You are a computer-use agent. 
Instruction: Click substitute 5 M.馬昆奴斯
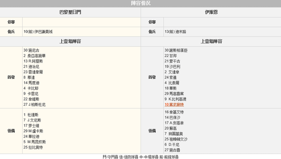pos(35,142)
